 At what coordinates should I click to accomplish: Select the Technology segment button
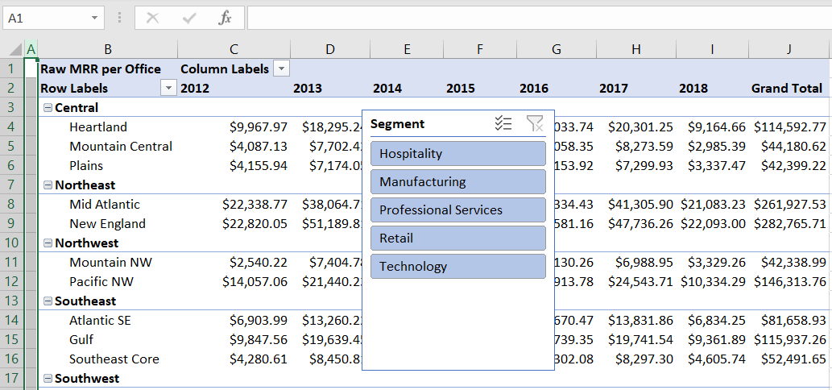(x=458, y=267)
